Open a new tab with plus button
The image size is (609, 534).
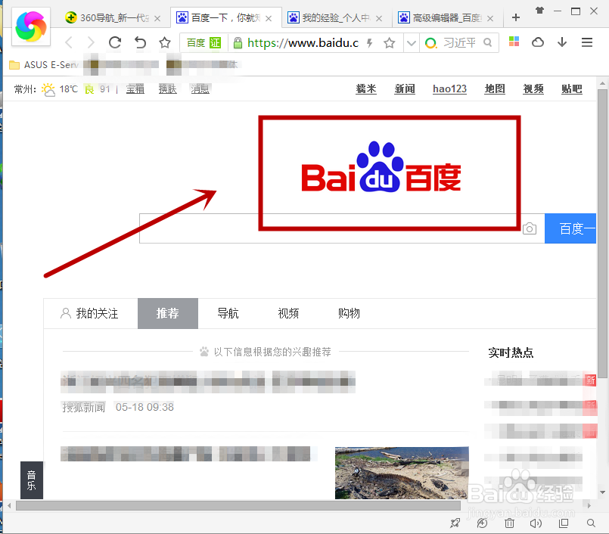pyautogui.click(x=516, y=17)
